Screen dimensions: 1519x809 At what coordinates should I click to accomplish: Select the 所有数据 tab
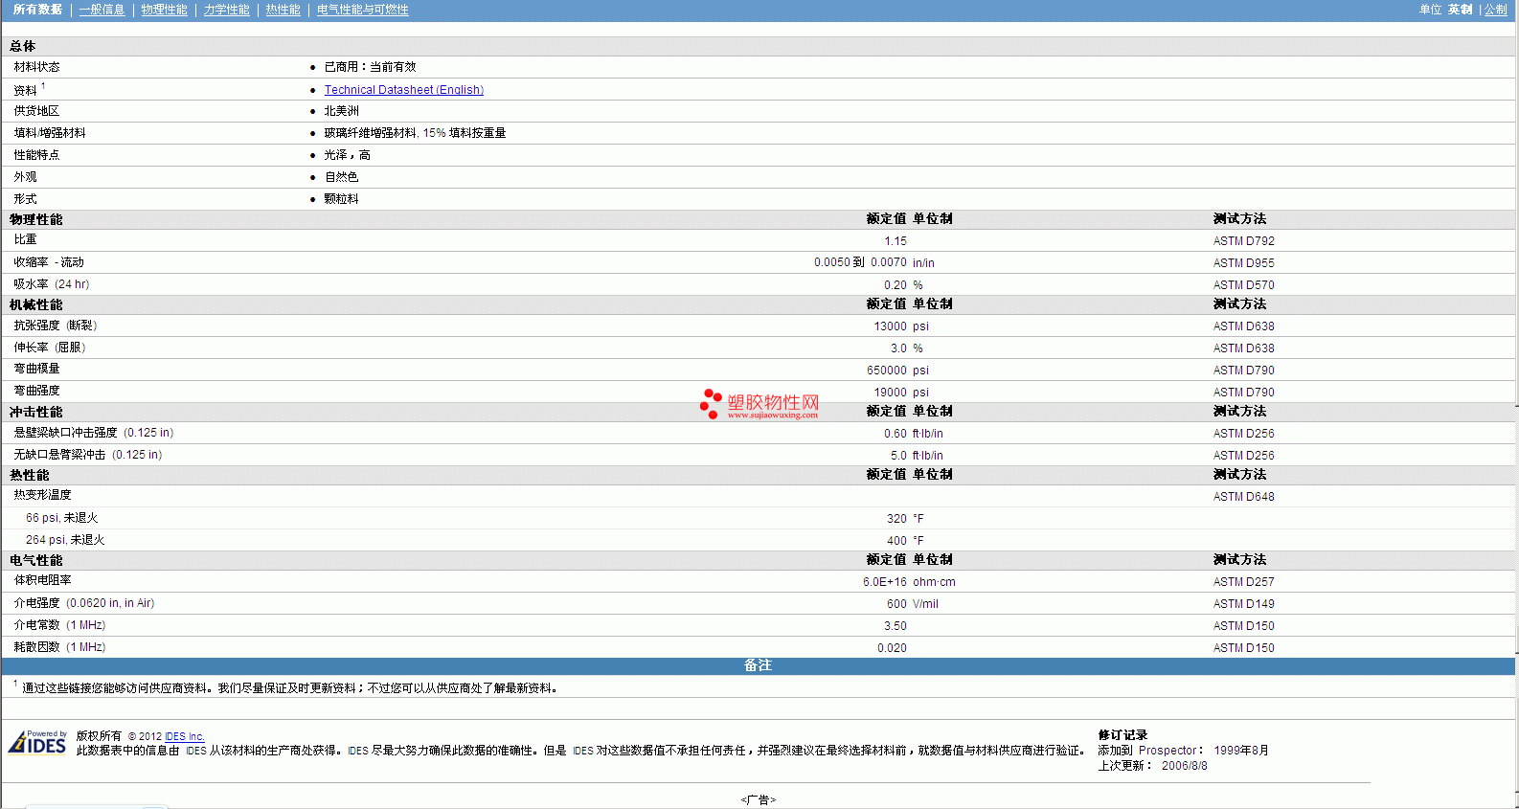(37, 10)
